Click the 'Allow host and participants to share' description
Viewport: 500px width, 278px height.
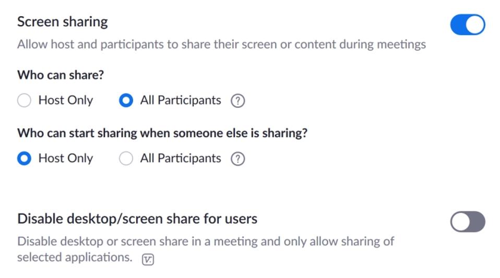pos(221,44)
